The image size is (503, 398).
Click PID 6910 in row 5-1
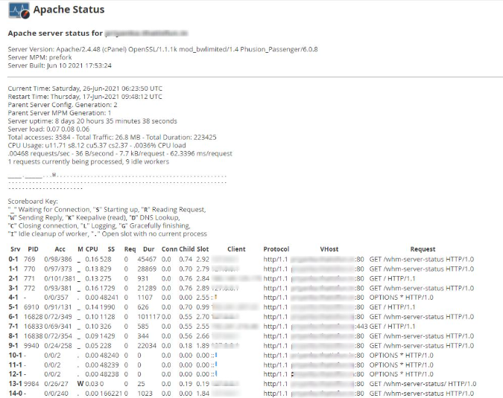[x=31, y=307]
